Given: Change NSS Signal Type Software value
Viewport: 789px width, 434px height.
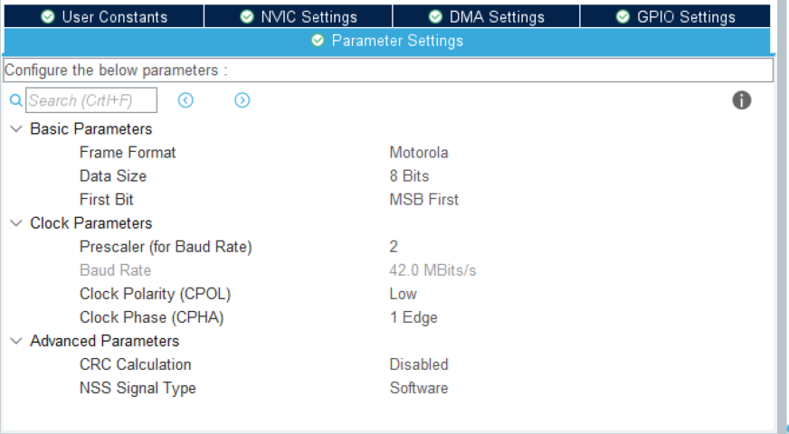Looking at the screenshot, I should pyautogui.click(x=418, y=388).
